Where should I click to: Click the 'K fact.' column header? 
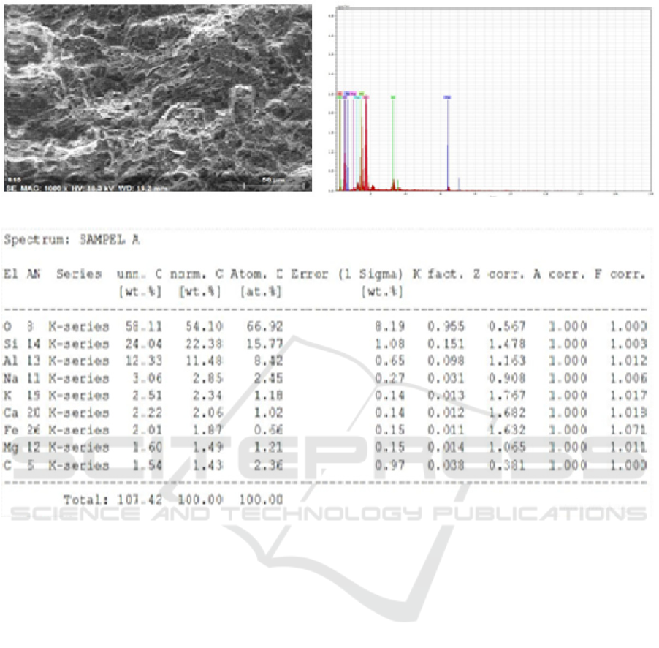click(x=438, y=275)
